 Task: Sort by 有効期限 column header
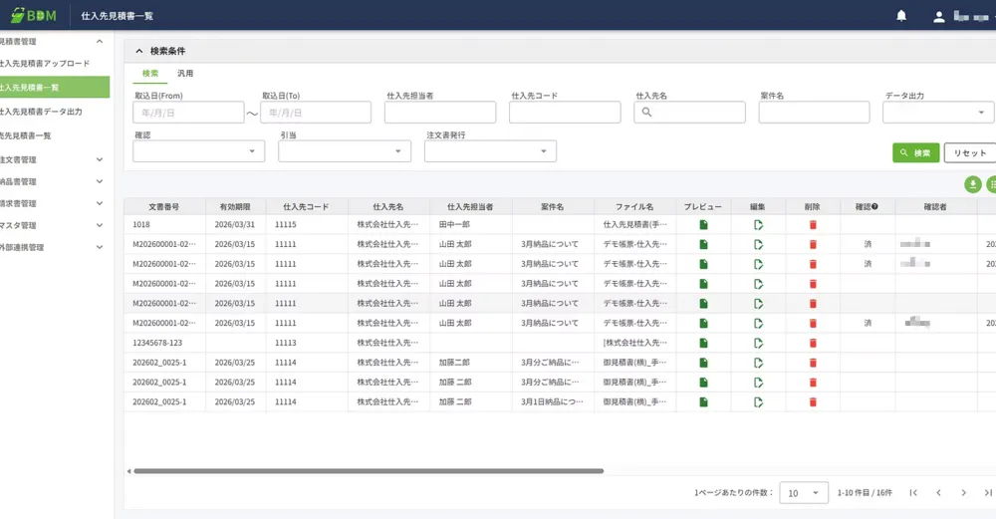[x=236, y=206]
